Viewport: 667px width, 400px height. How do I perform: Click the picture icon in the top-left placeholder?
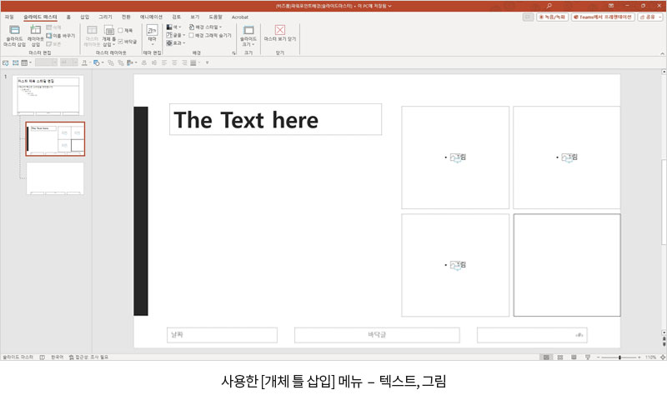pos(454,157)
